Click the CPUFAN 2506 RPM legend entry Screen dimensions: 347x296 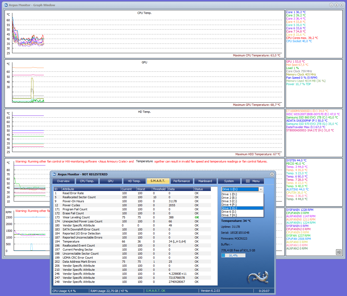(x=298, y=239)
